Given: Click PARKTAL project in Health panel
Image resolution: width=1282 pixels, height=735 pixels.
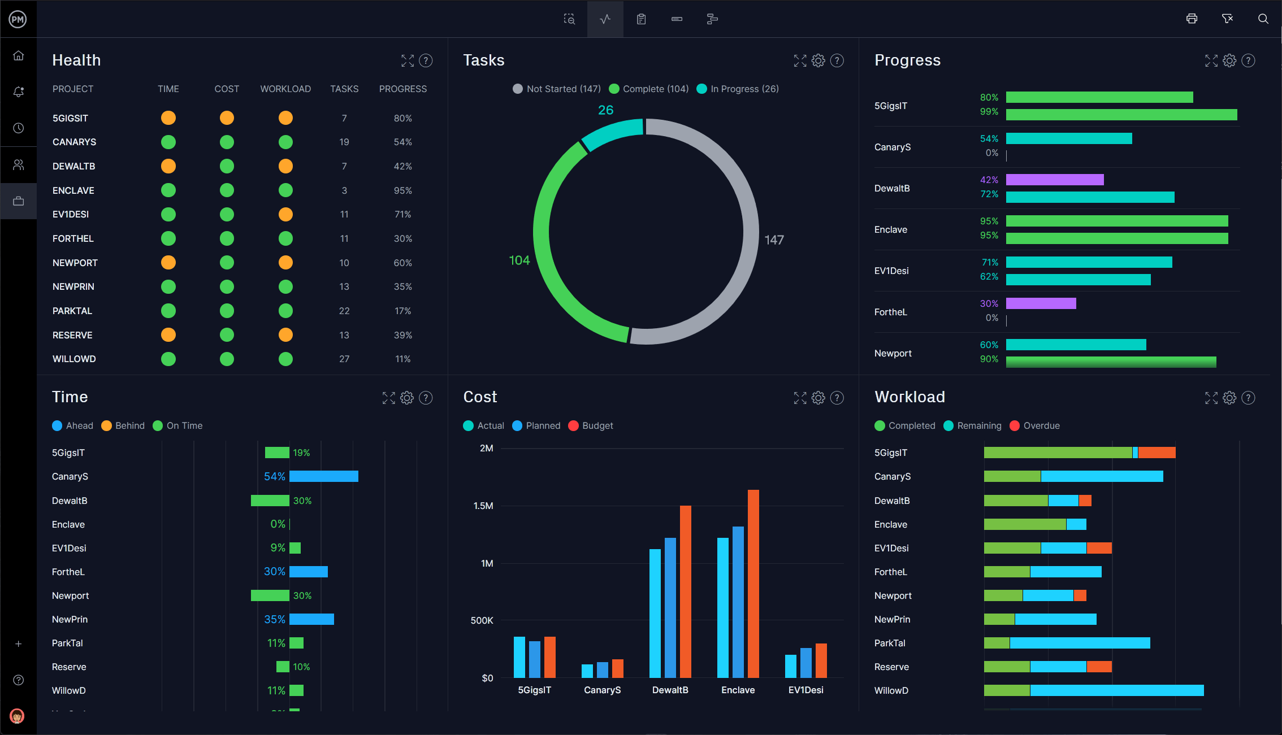Looking at the screenshot, I should [x=73, y=310].
